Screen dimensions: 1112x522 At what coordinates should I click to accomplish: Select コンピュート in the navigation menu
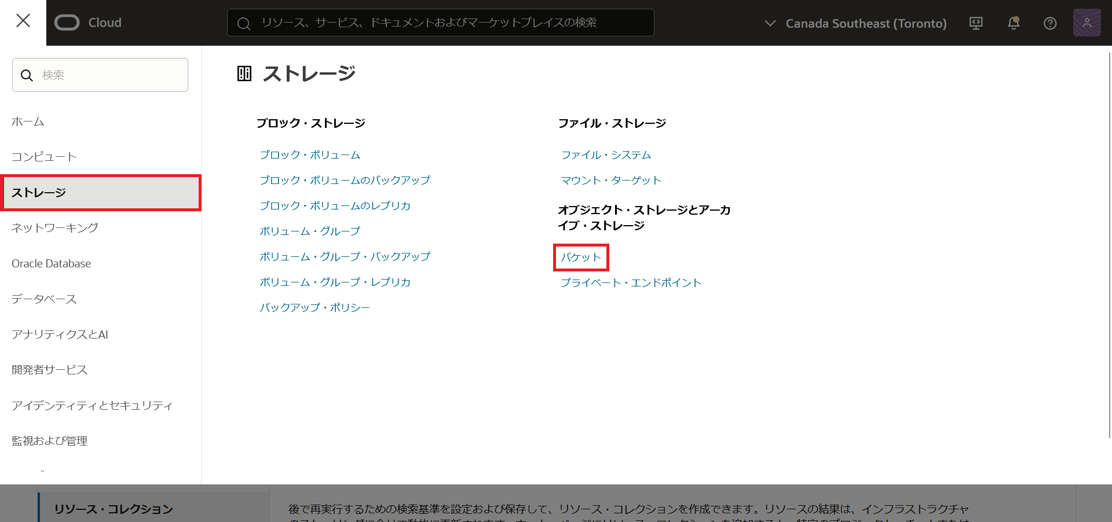(x=44, y=157)
